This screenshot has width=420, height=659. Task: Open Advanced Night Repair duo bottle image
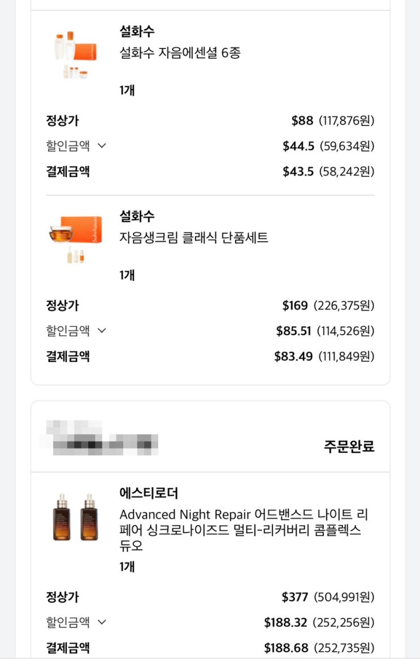pyautogui.click(x=72, y=517)
